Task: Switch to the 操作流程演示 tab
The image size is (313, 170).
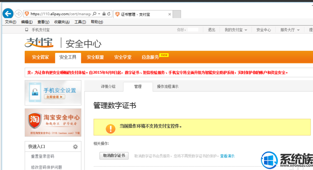Action: tap(168, 87)
